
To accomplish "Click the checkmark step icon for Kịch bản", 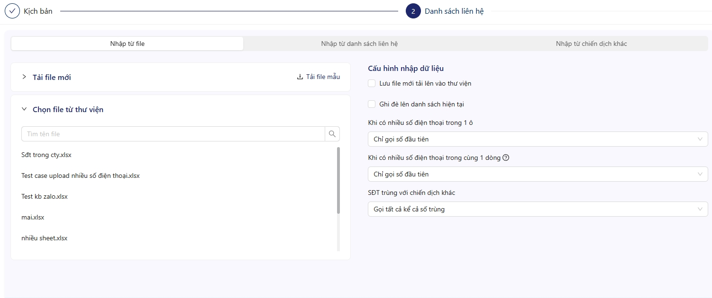I will coord(12,11).
